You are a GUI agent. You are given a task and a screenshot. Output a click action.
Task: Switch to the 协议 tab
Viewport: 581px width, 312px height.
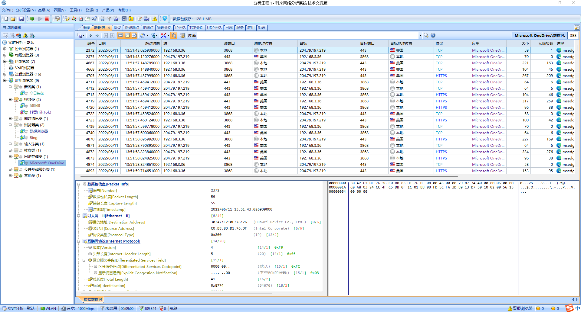[x=117, y=27]
